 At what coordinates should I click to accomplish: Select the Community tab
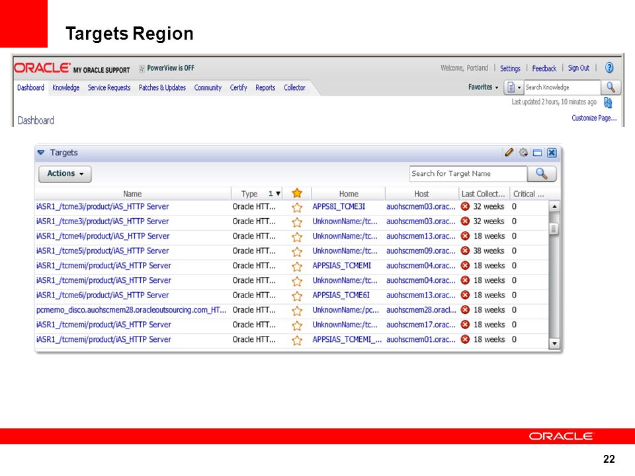pos(208,87)
